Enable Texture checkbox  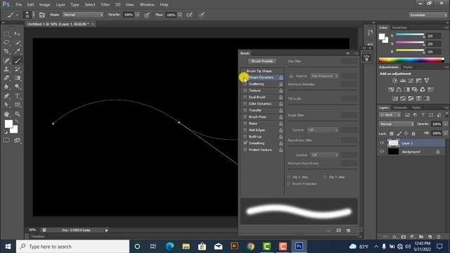245,91
